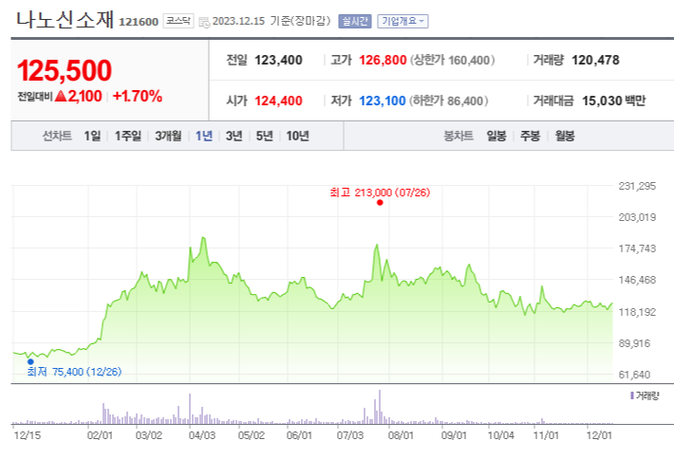Click the blue 최저 75,400 marker dot
This screenshot has height=459, width=674.
point(30,361)
